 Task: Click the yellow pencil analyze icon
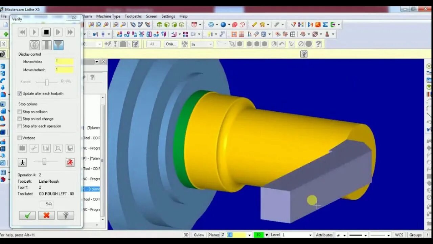[x=254, y=25]
